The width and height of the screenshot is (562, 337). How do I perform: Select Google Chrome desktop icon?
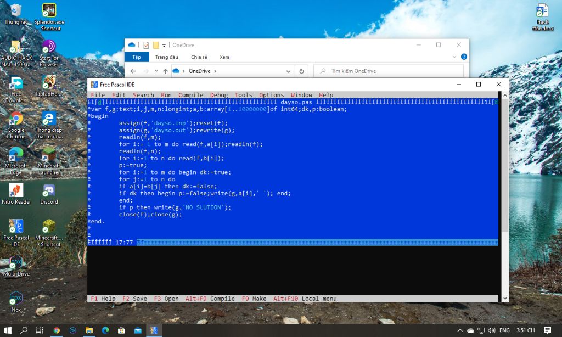(x=16, y=126)
